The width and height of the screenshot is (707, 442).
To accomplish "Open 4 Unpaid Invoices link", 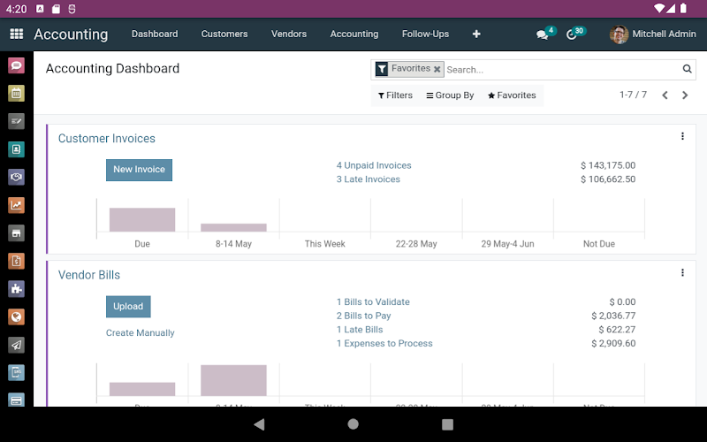I will coord(374,165).
